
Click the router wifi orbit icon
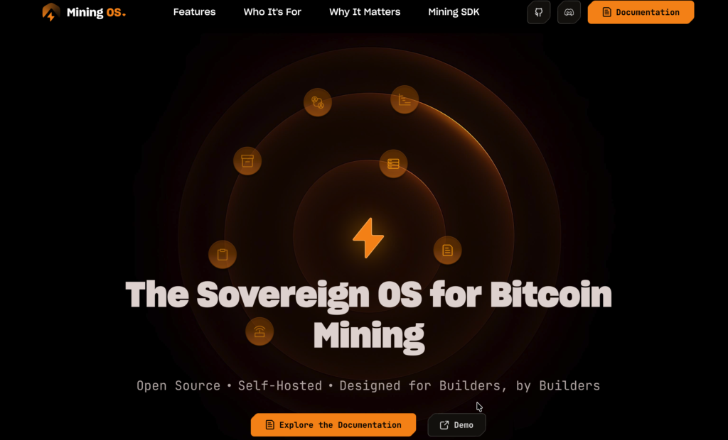click(259, 331)
